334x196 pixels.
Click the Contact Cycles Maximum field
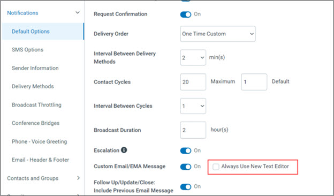click(x=193, y=82)
